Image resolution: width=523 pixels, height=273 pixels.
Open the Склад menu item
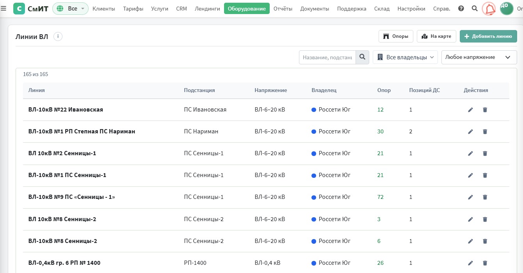click(x=382, y=9)
